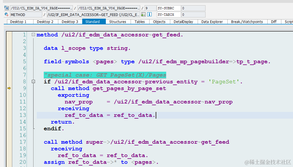Click the /UI2/IF_EDM_DATA_ACCESSOR~GET_FEED field

pyautogui.click(x=93, y=15)
